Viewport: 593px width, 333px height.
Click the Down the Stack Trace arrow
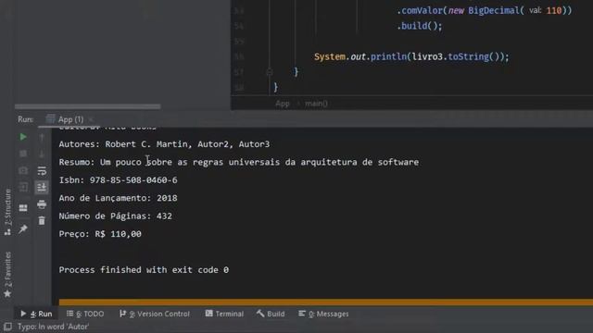click(x=42, y=154)
